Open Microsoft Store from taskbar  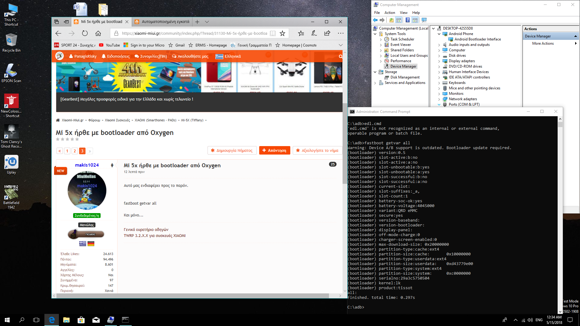81,320
